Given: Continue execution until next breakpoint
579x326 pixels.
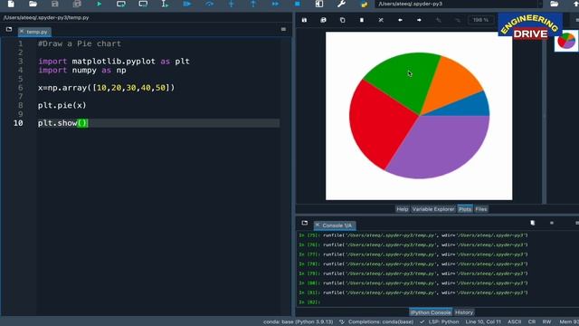Looking at the screenshot, I should pos(275,4).
